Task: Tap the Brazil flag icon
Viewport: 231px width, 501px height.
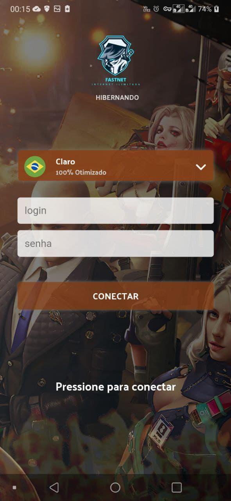Action: point(35,167)
